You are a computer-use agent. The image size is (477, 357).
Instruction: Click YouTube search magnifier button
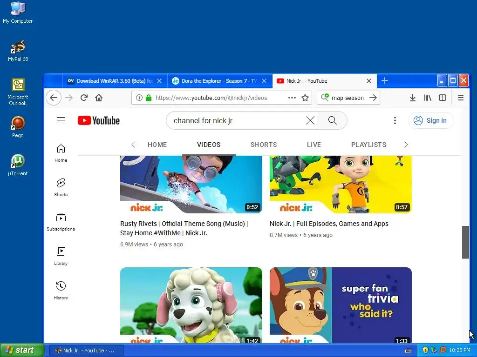tap(333, 120)
